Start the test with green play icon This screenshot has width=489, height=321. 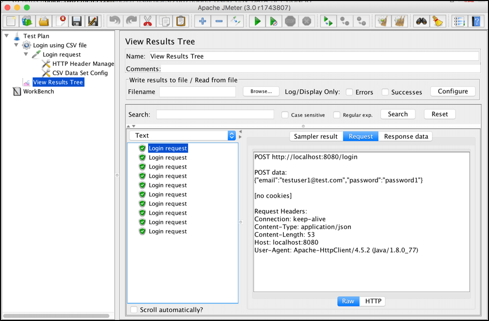257,21
